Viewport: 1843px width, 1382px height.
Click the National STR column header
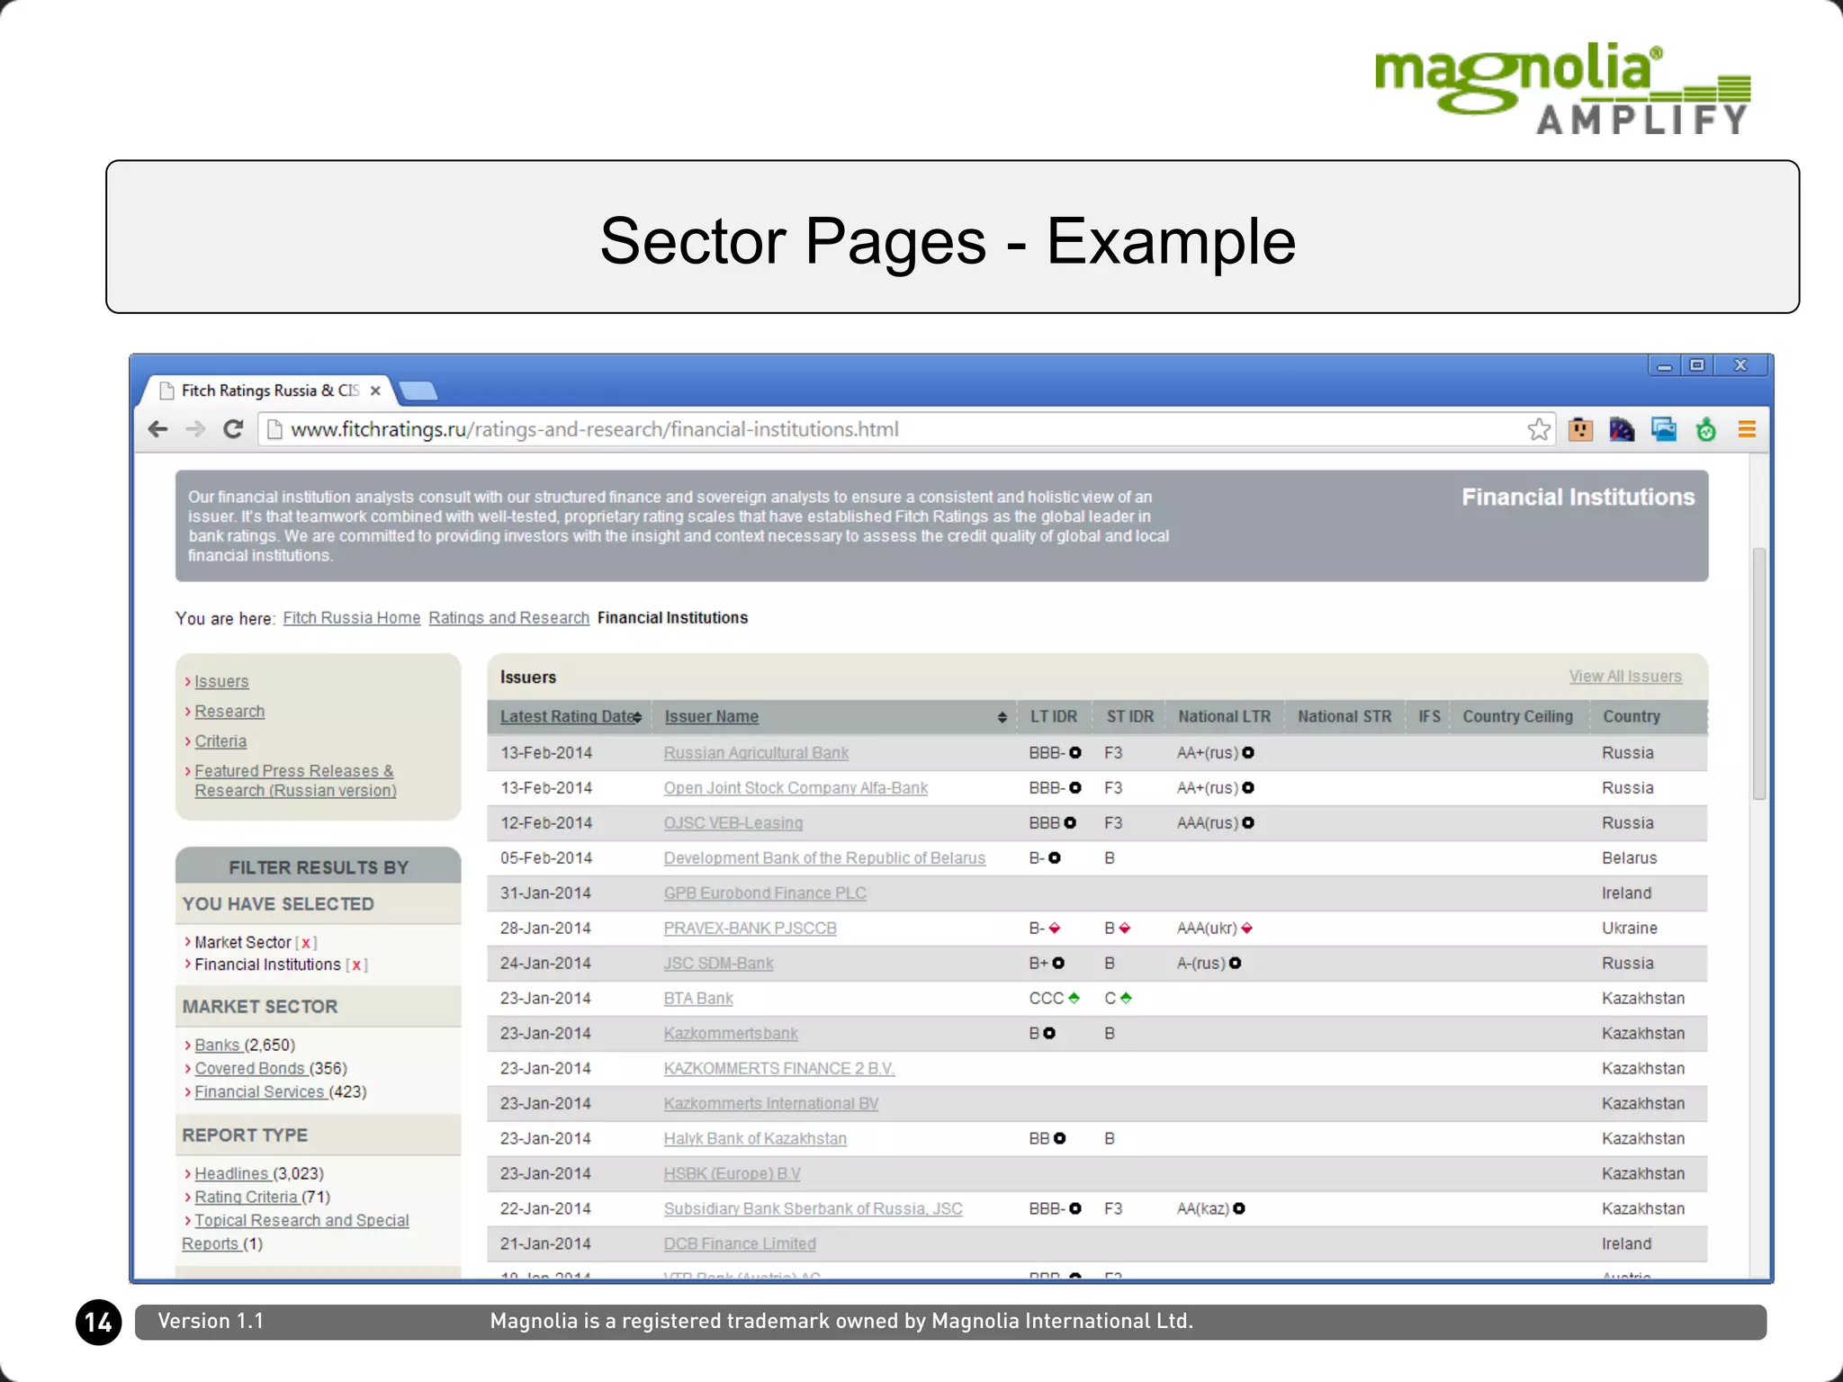pyautogui.click(x=1344, y=717)
